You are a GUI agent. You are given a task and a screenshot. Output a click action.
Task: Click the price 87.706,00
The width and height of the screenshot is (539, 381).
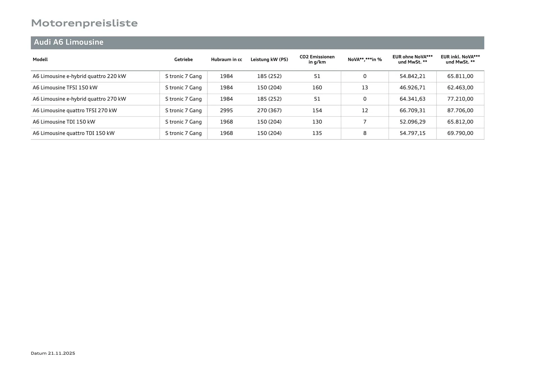coord(460,111)
